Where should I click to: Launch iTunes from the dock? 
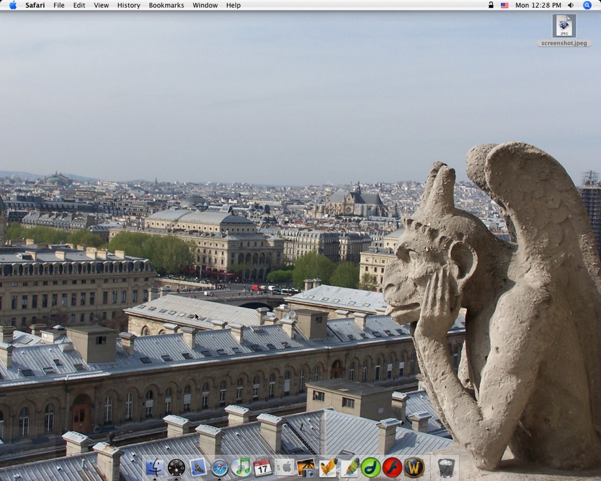241,467
